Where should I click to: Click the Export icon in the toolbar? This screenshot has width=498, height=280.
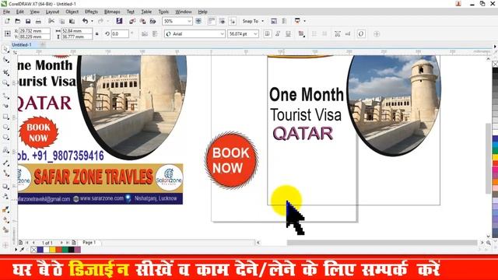point(142,21)
